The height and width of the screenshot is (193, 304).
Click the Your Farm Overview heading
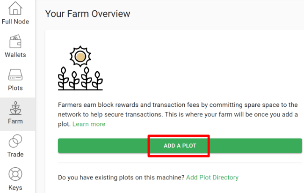[x=87, y=14]
